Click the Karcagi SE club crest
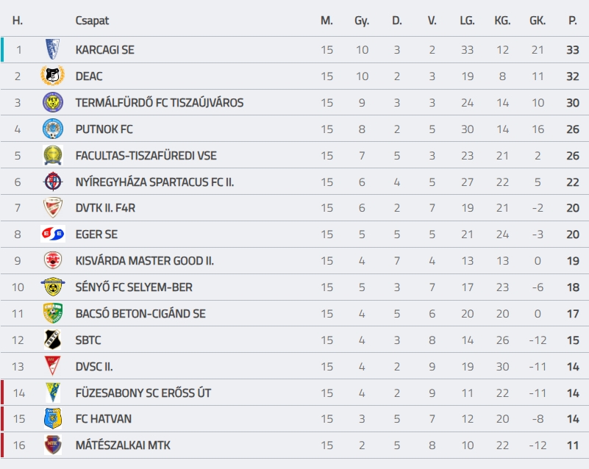 (53, 49)
